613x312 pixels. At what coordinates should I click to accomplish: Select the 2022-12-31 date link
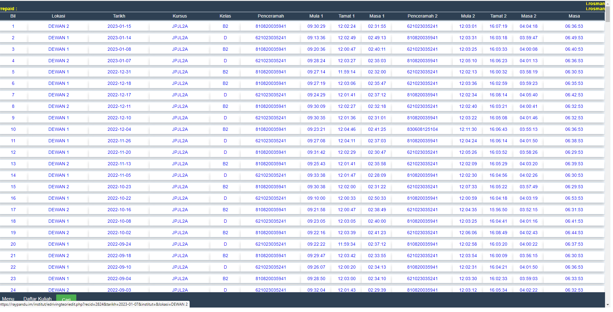119,72
